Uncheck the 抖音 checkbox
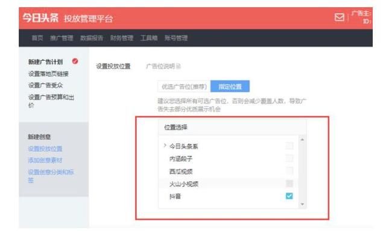Viewport: 386px width, 242px height. [289, 196]
